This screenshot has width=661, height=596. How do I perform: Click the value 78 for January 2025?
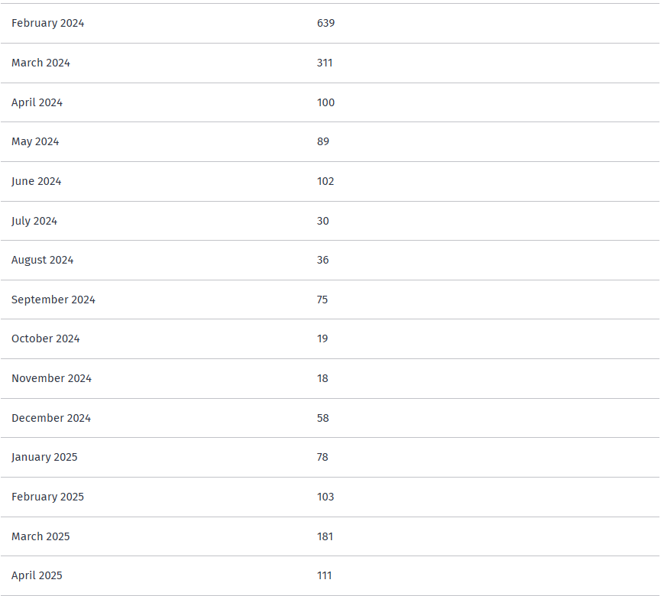pyautogui.click(x=322, y=458)
